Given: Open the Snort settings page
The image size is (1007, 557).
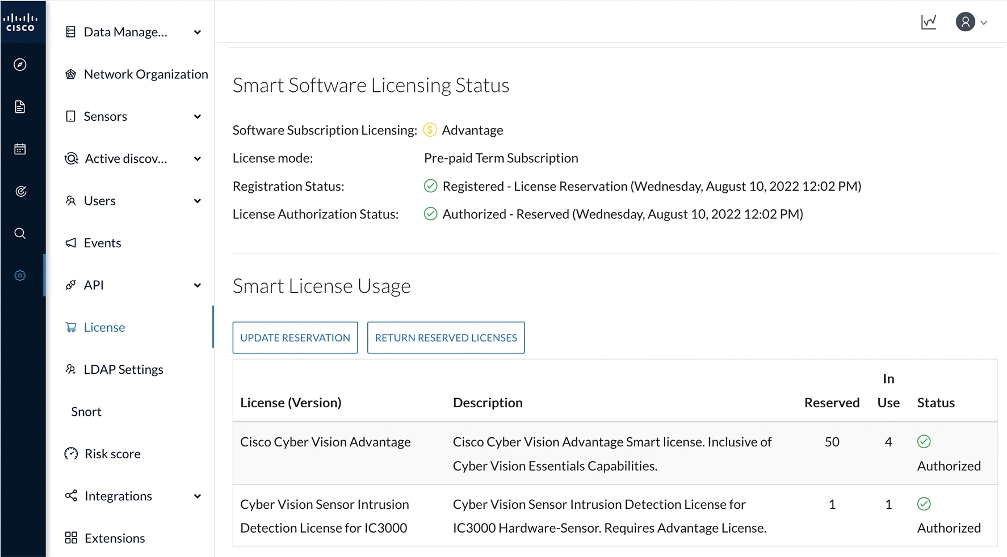Looking at the screenshot, I should pos(86,411).
